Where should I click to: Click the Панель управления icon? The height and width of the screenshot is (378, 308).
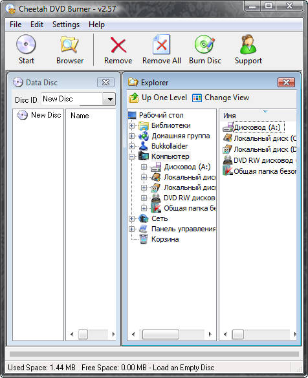(x=144, y=229)
